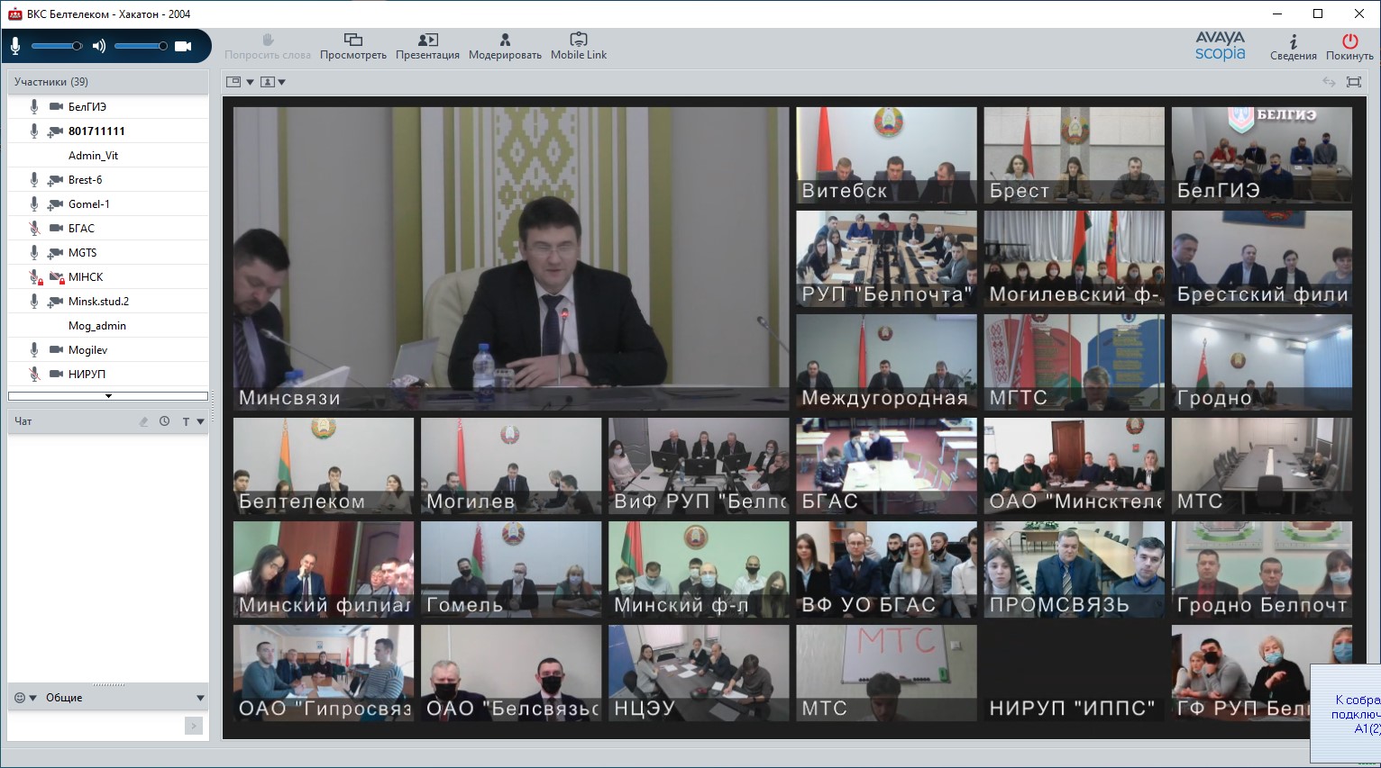Click Minsk.stud.2 camera icon

click(x=56, y=301)
